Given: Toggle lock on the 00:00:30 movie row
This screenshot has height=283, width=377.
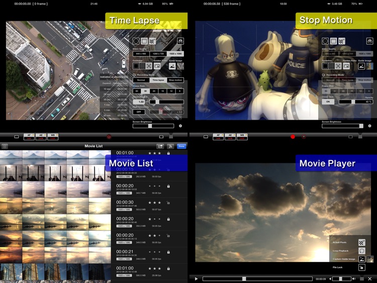Looking at the screenshot, I should 168,203.
